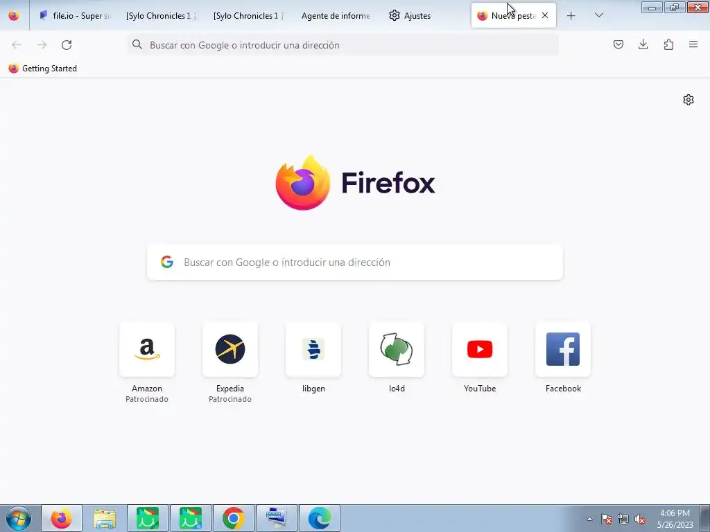Screen dimensions: 710x532
Task: Open the second green app in taskbar
Action: tap(191, 518)
